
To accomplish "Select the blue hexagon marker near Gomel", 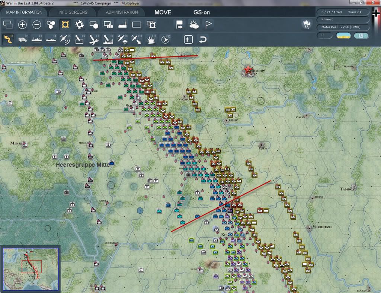I will click(140, 210).
